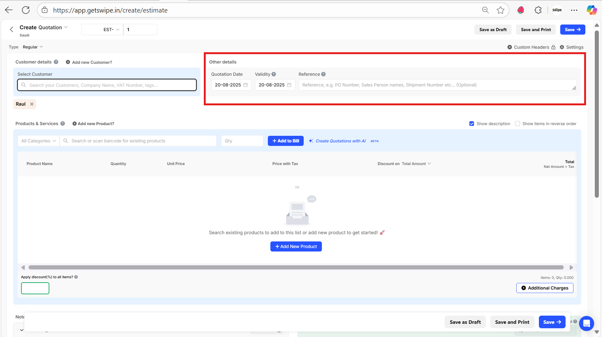Click the Add to Bill button
Image resolution: width=602 pixels, height=337 pixels.
coord(285,141)
